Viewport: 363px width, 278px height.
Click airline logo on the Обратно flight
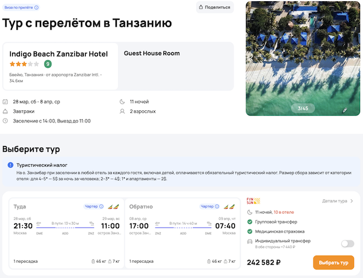point(230,207)
